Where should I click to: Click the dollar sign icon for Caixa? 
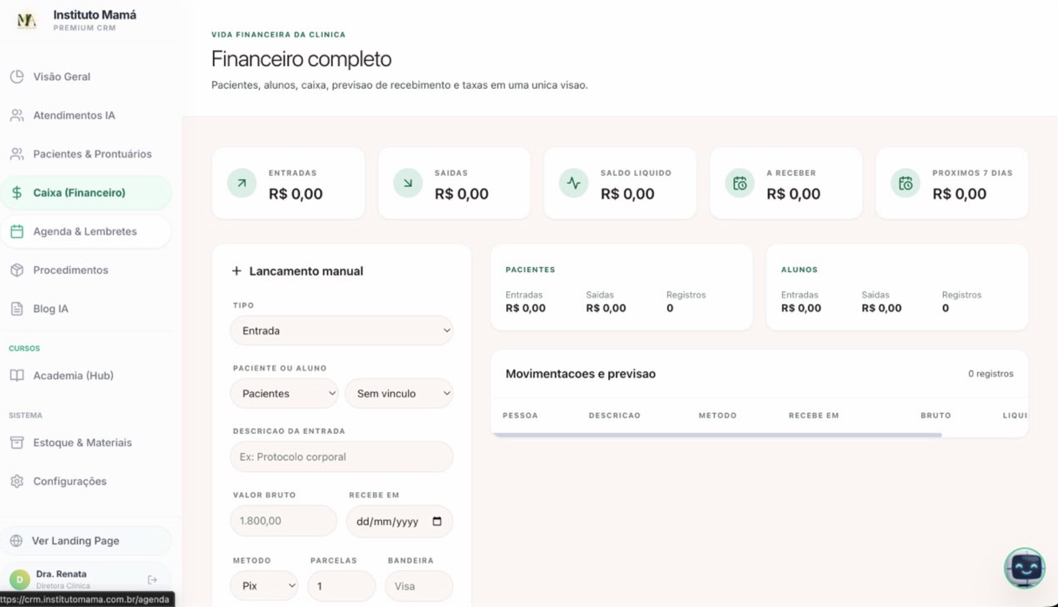[x=17, y=193]
